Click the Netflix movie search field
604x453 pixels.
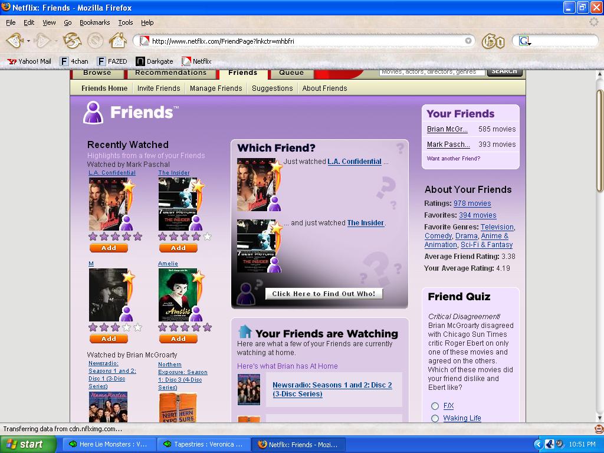click(x=432, y=73)
